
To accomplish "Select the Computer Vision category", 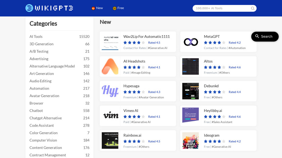I will point(59,140).
